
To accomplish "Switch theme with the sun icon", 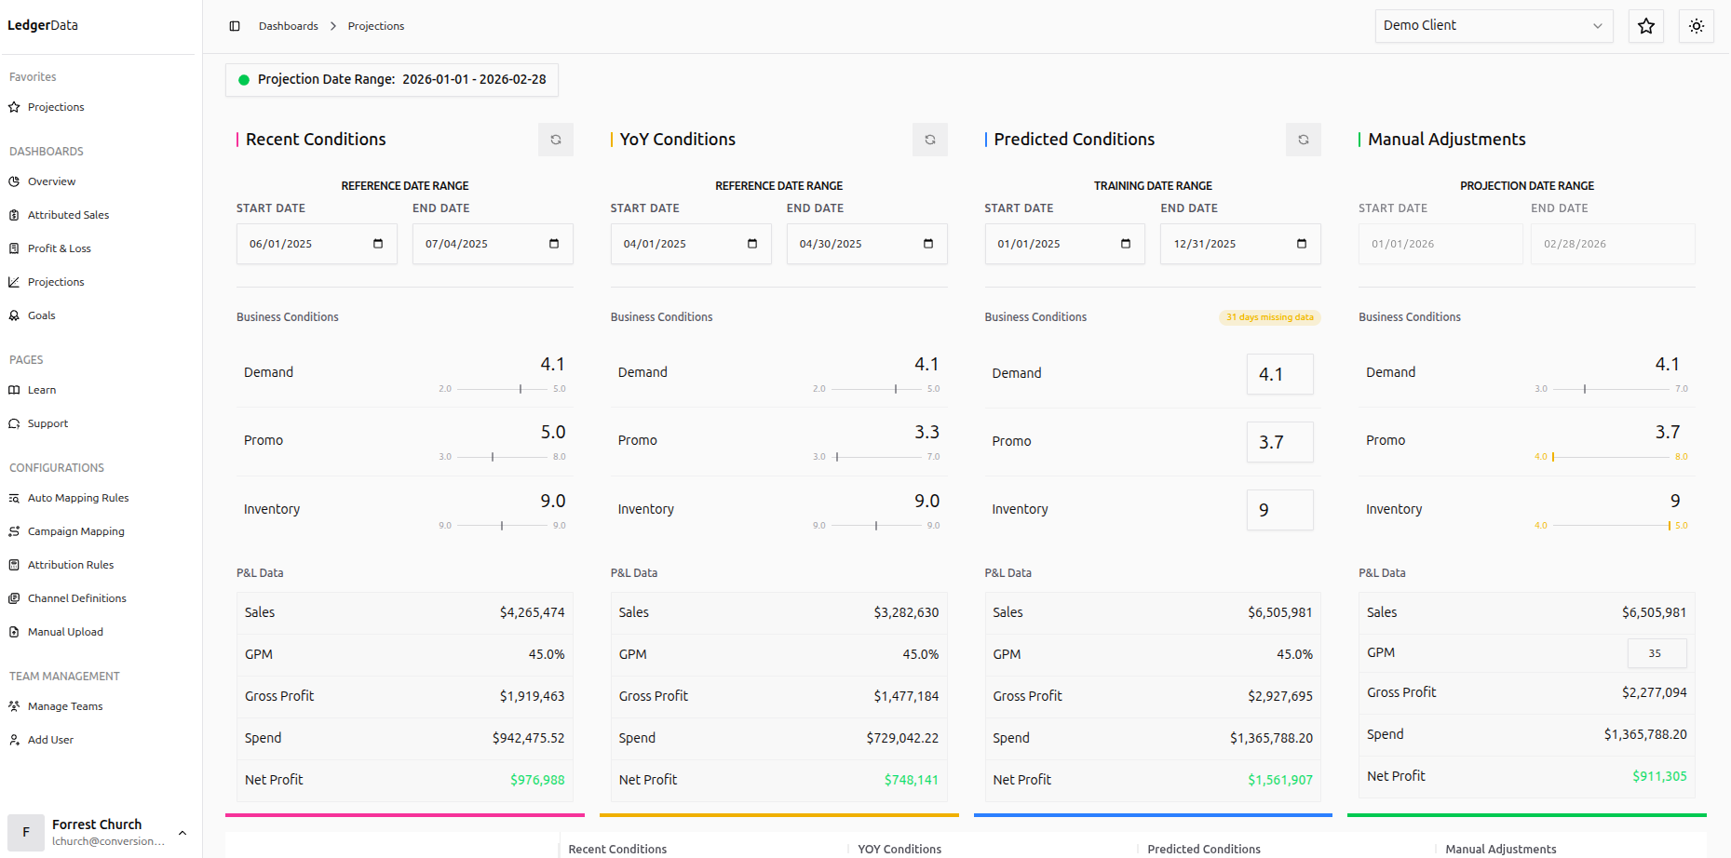I will click(1697, 26).
